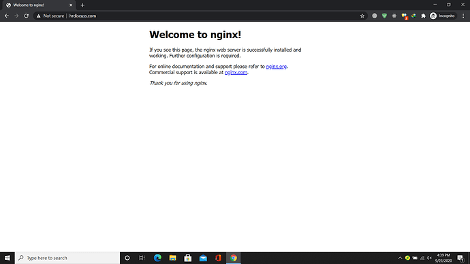The image size is (470, 264).
Task: Open Chrome's three-dot menu
Action: 463,16
